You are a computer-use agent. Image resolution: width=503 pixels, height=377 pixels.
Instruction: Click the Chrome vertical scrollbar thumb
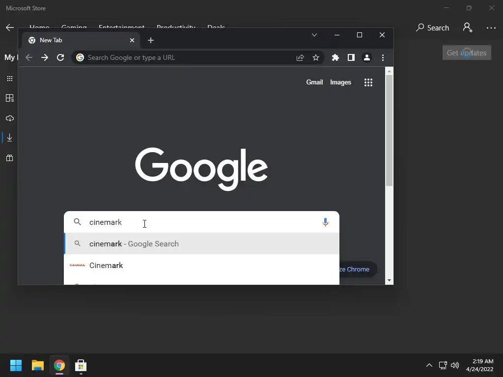pos(389,131)
